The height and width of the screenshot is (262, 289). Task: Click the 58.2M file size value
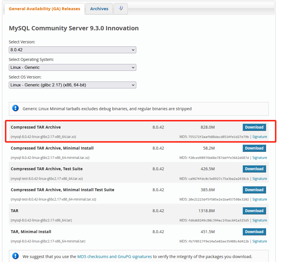click(x=209, y=148)
